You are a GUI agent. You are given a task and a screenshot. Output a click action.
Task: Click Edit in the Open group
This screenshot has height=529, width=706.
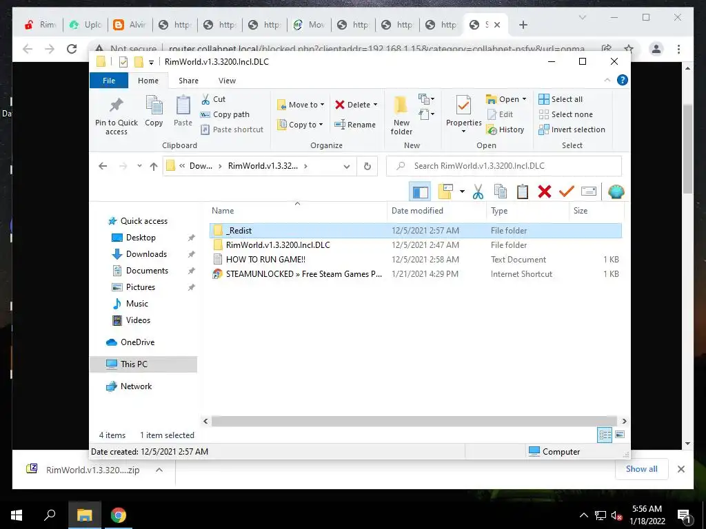[500, 114]
